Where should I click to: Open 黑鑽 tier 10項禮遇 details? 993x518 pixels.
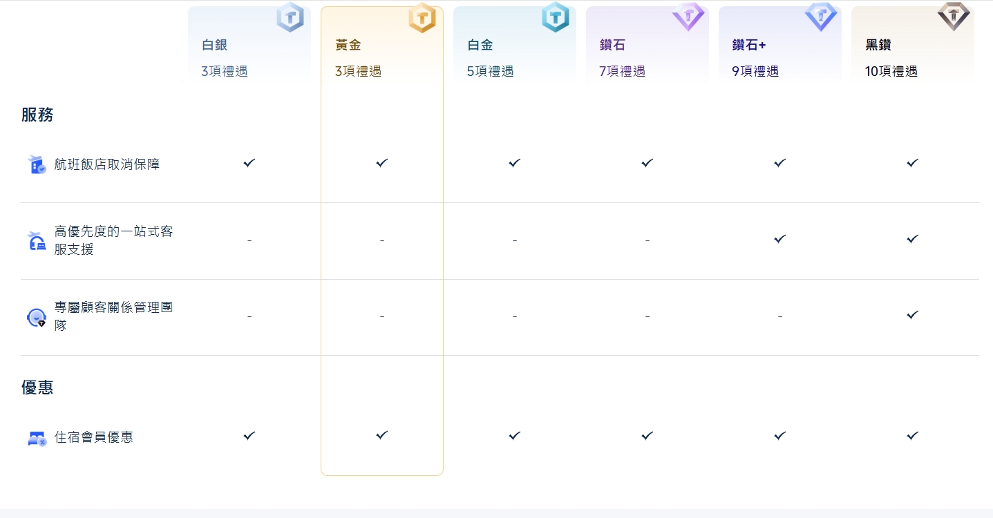click(890, 70)
